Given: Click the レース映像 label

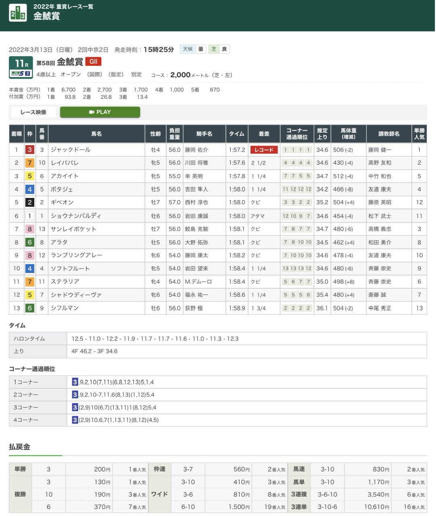Looking at the screenshot, I should coord(33,112).
